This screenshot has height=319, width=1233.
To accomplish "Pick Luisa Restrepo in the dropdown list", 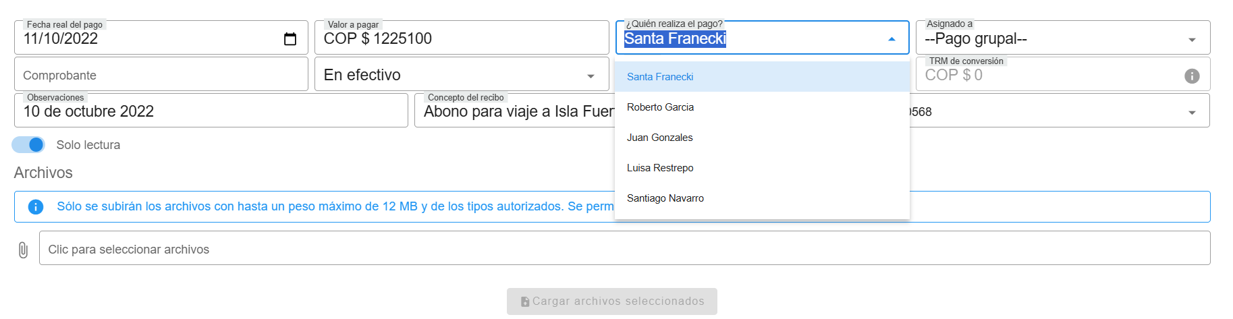I will 660,168.
